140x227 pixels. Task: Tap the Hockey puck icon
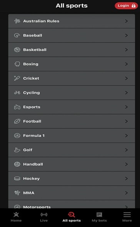[17, 178]
